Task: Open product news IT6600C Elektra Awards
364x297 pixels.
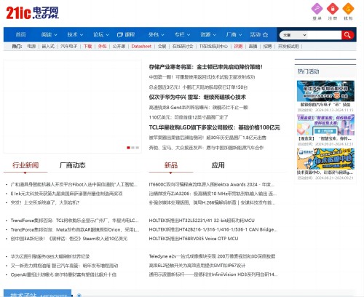Action: click(212, 184)
